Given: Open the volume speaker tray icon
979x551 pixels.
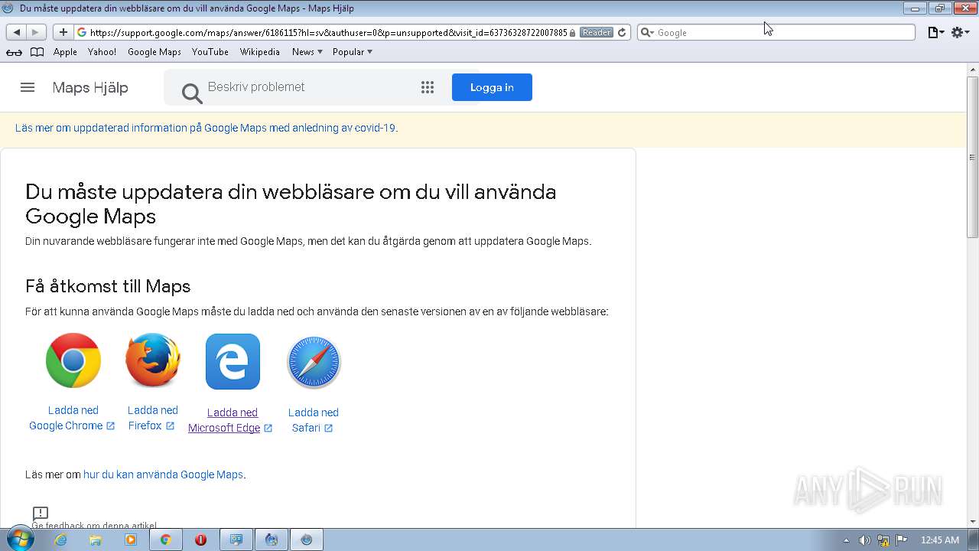Looking at the screenshot, I should (x=865, y=540).
